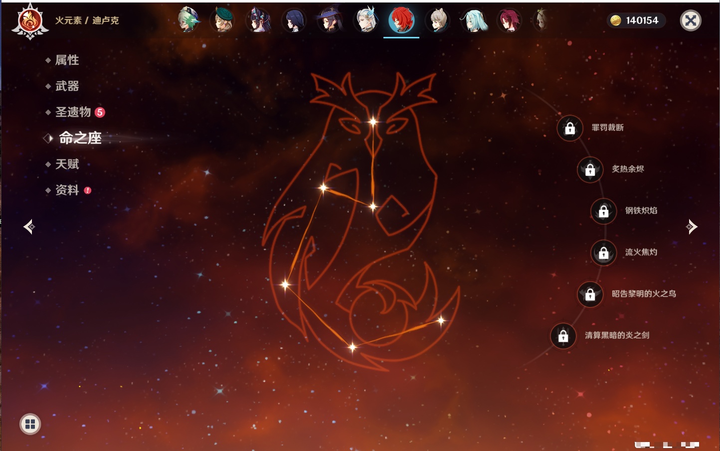Click the star on the owl's forehead
The image size is (720, 451).
coord(373,121)
